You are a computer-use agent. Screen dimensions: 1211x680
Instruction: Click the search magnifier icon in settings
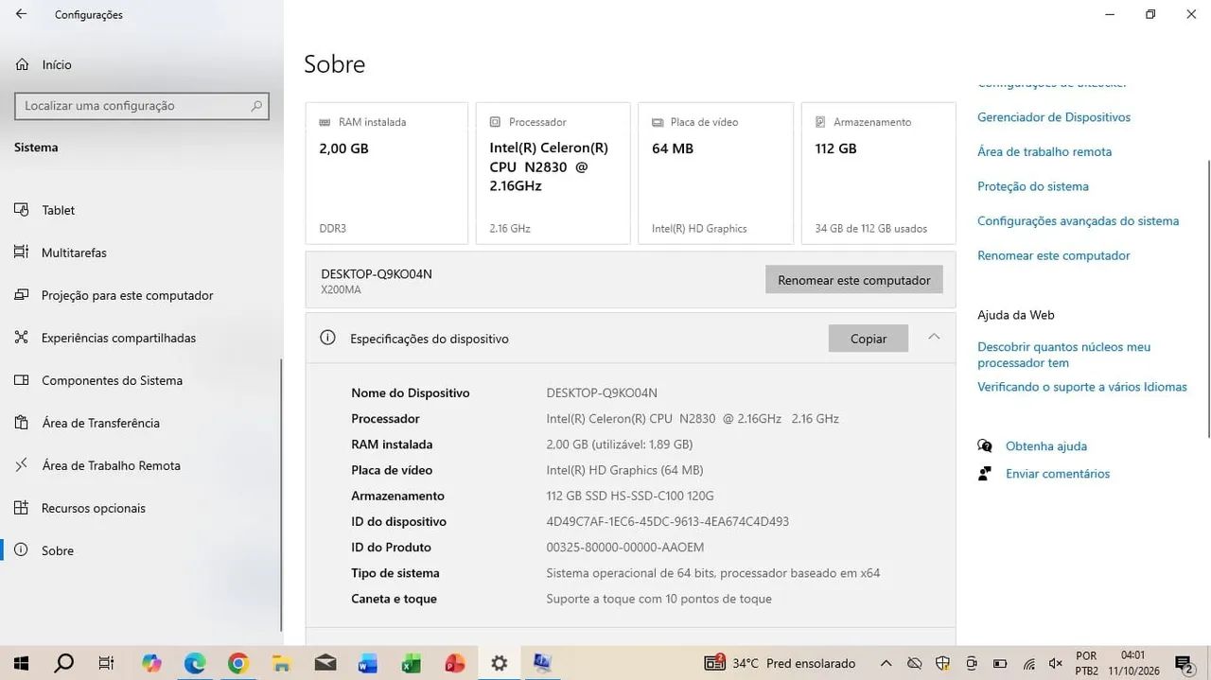(x=256, y=106)
